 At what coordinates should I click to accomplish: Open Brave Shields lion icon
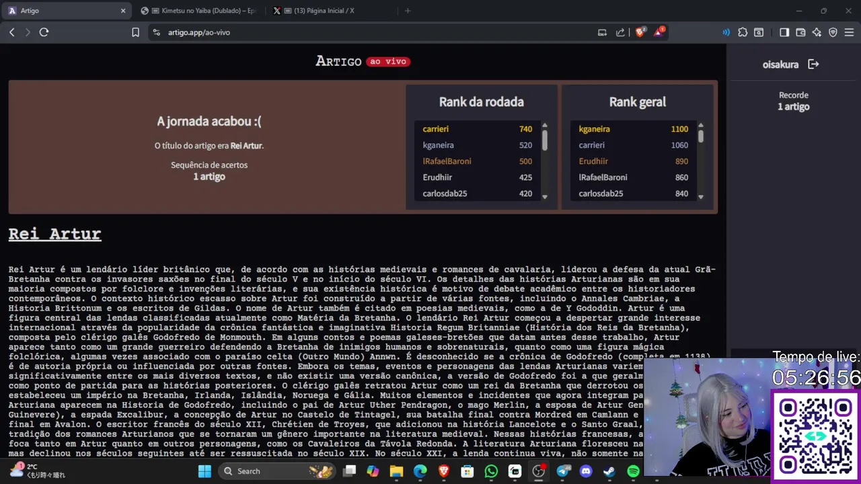pos(640,32)
